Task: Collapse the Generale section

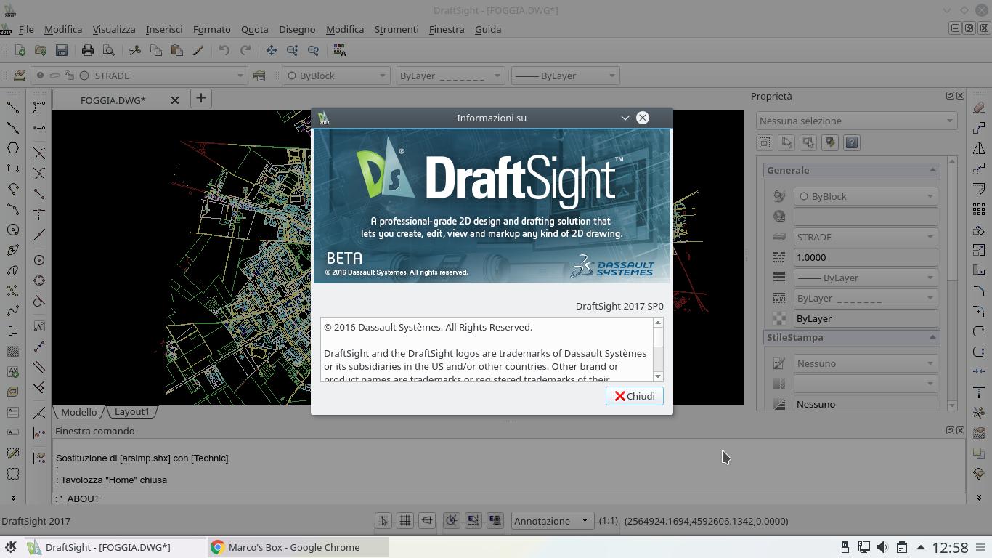Action: pos(932,170)
